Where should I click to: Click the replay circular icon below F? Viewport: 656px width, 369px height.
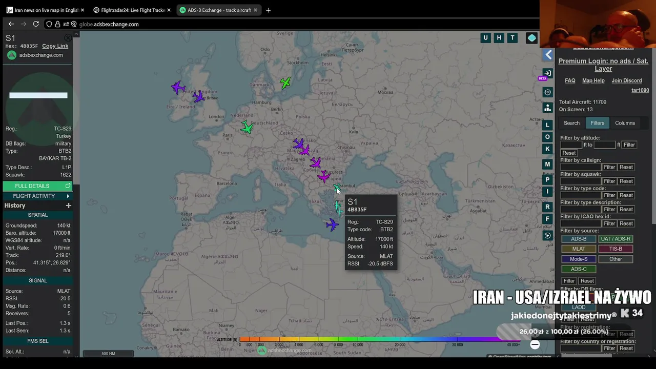547,236
